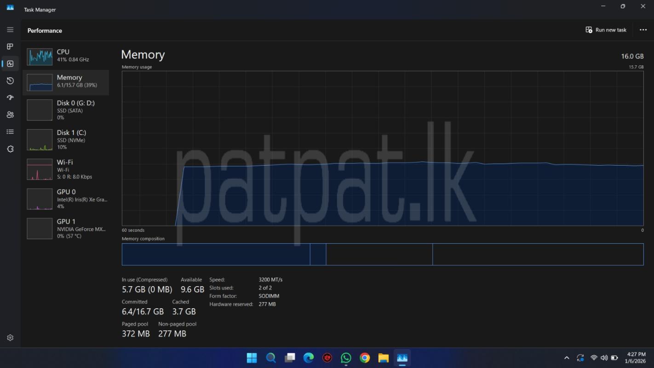Expand the hamburger navigation menu
Screen dimensions: 654x368
(10, 29)
